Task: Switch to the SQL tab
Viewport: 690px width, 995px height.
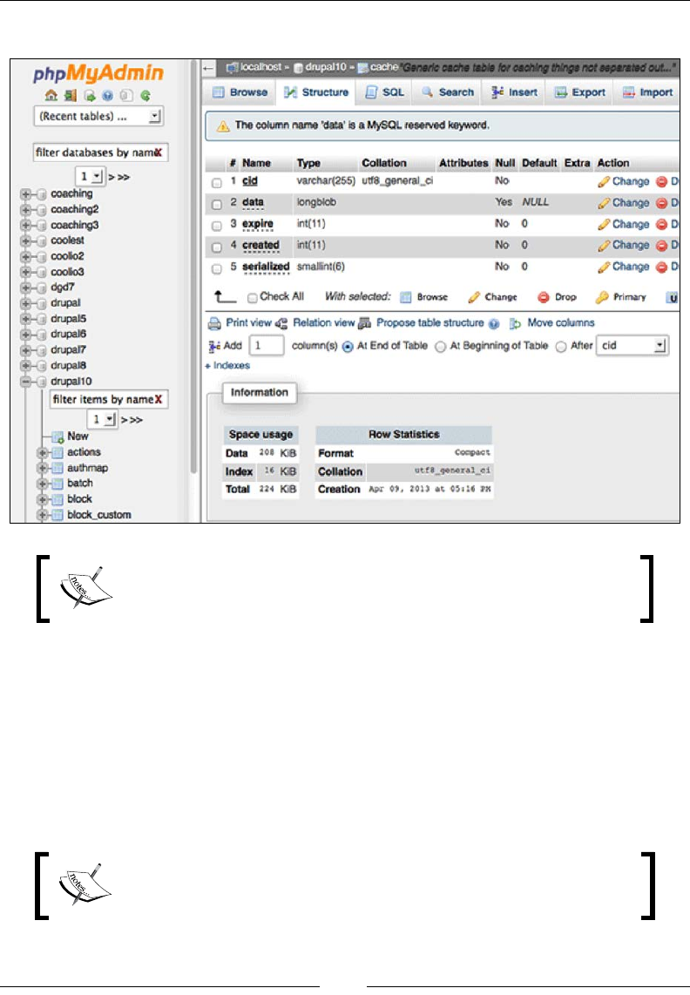Action: [384, 92]
